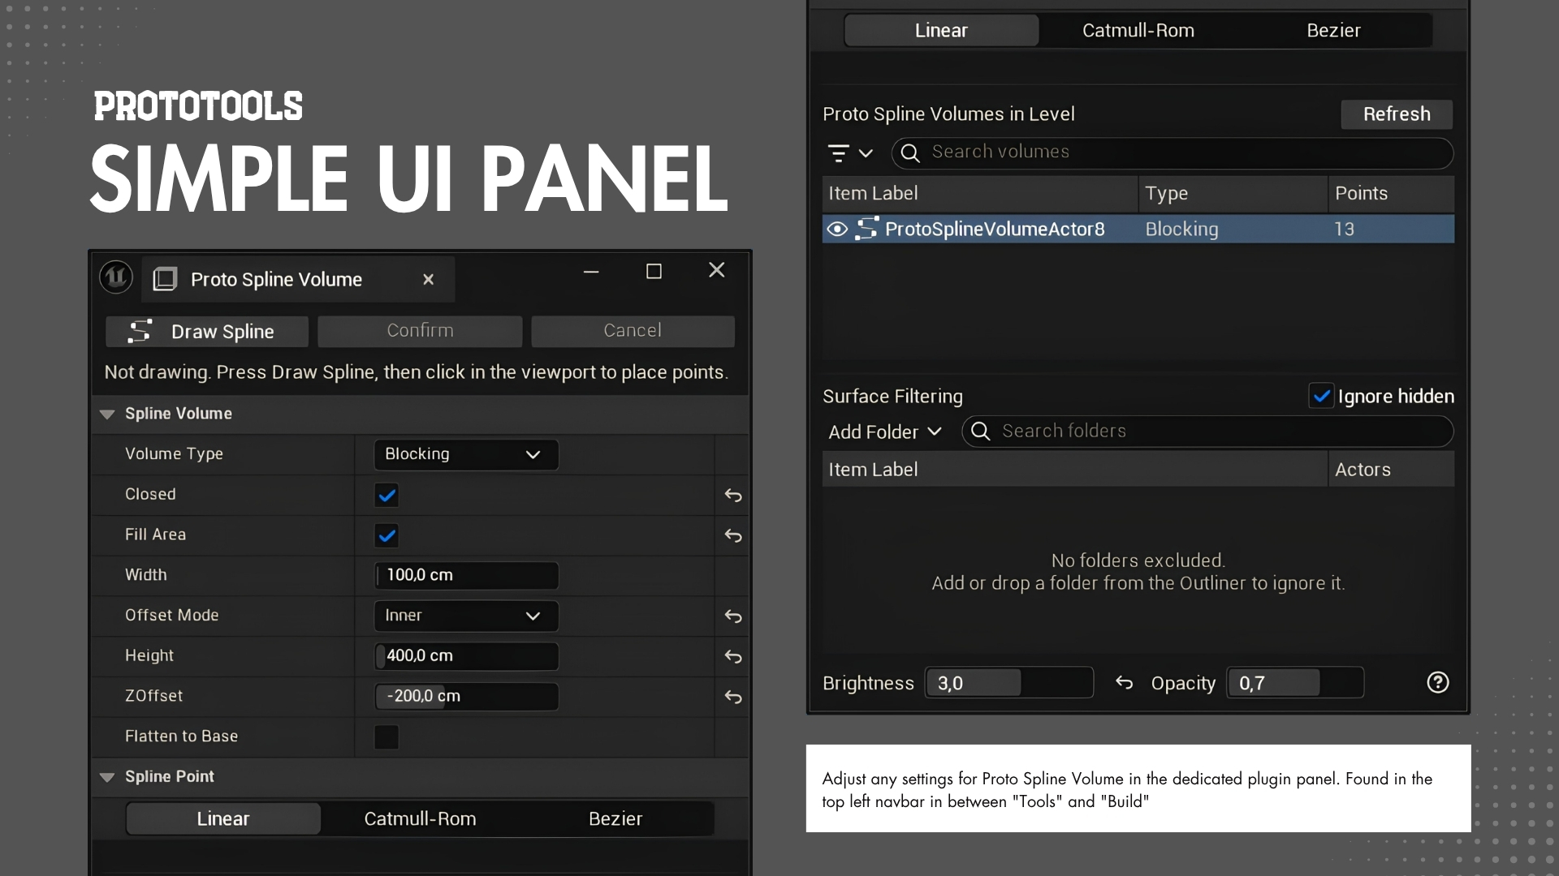Click the Brightness 3,0 slider field
The width and height of the screenshot is (1559, 876).
point(1009,683)
